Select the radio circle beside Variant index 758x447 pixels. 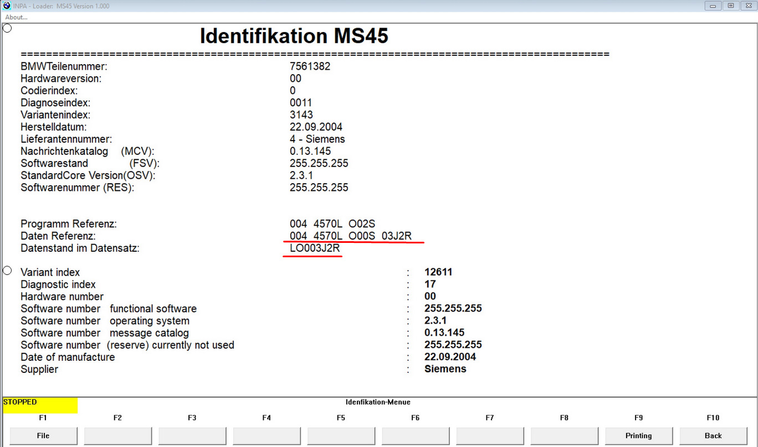(x=7, y=271)
